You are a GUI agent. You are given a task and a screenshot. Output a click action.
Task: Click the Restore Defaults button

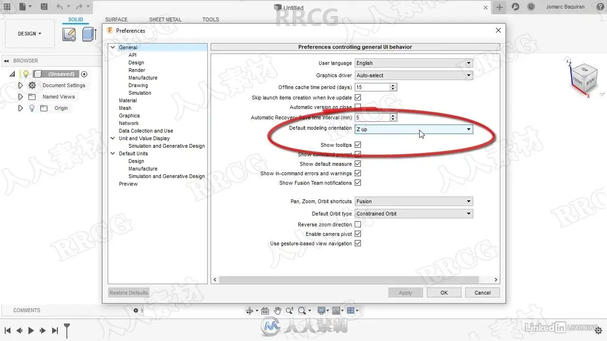129,293
